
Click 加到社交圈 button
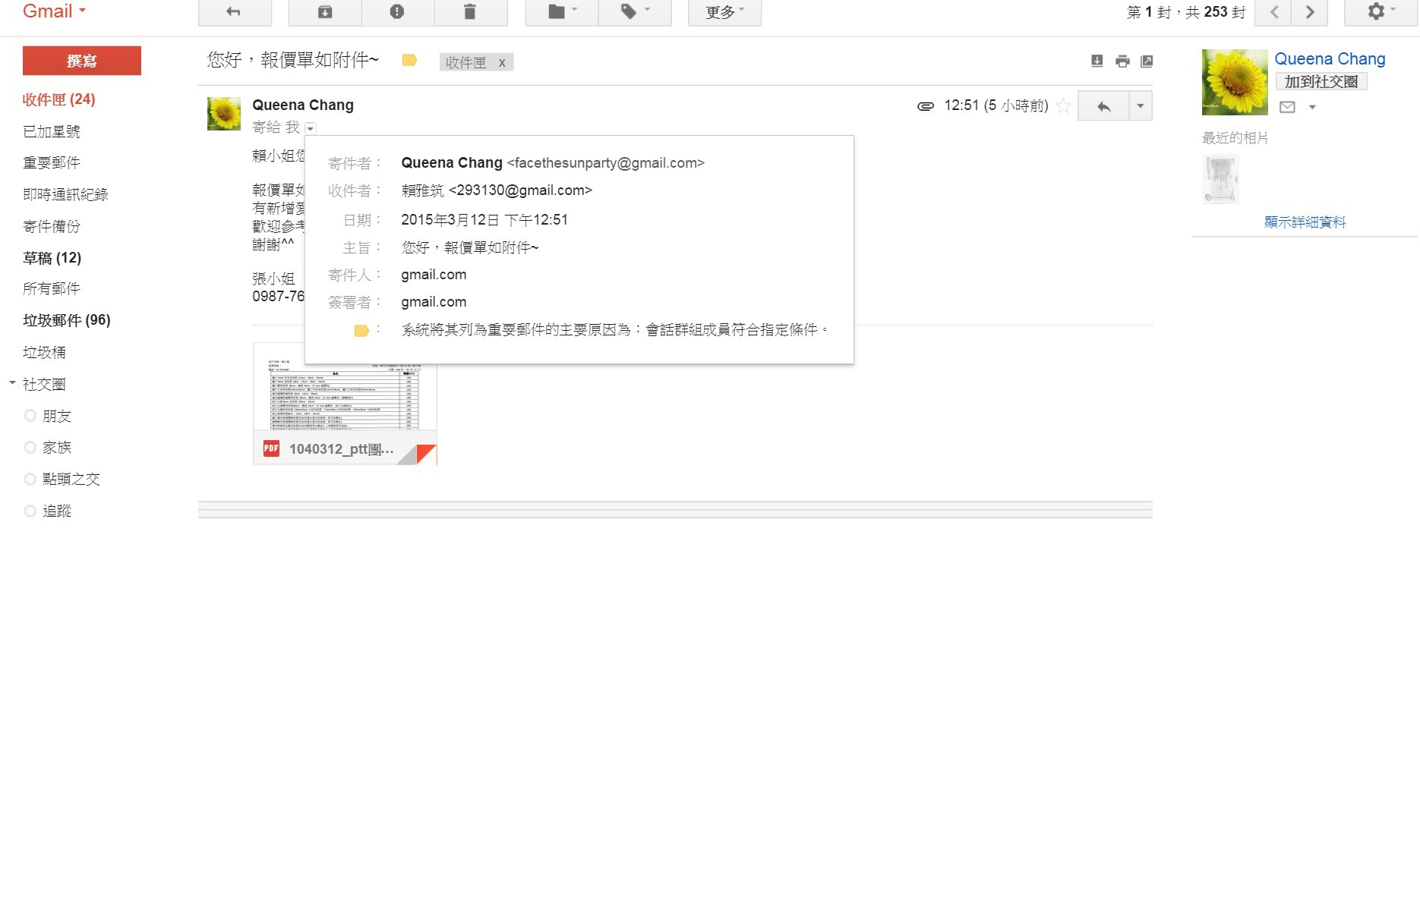(x=1321, y=81)
